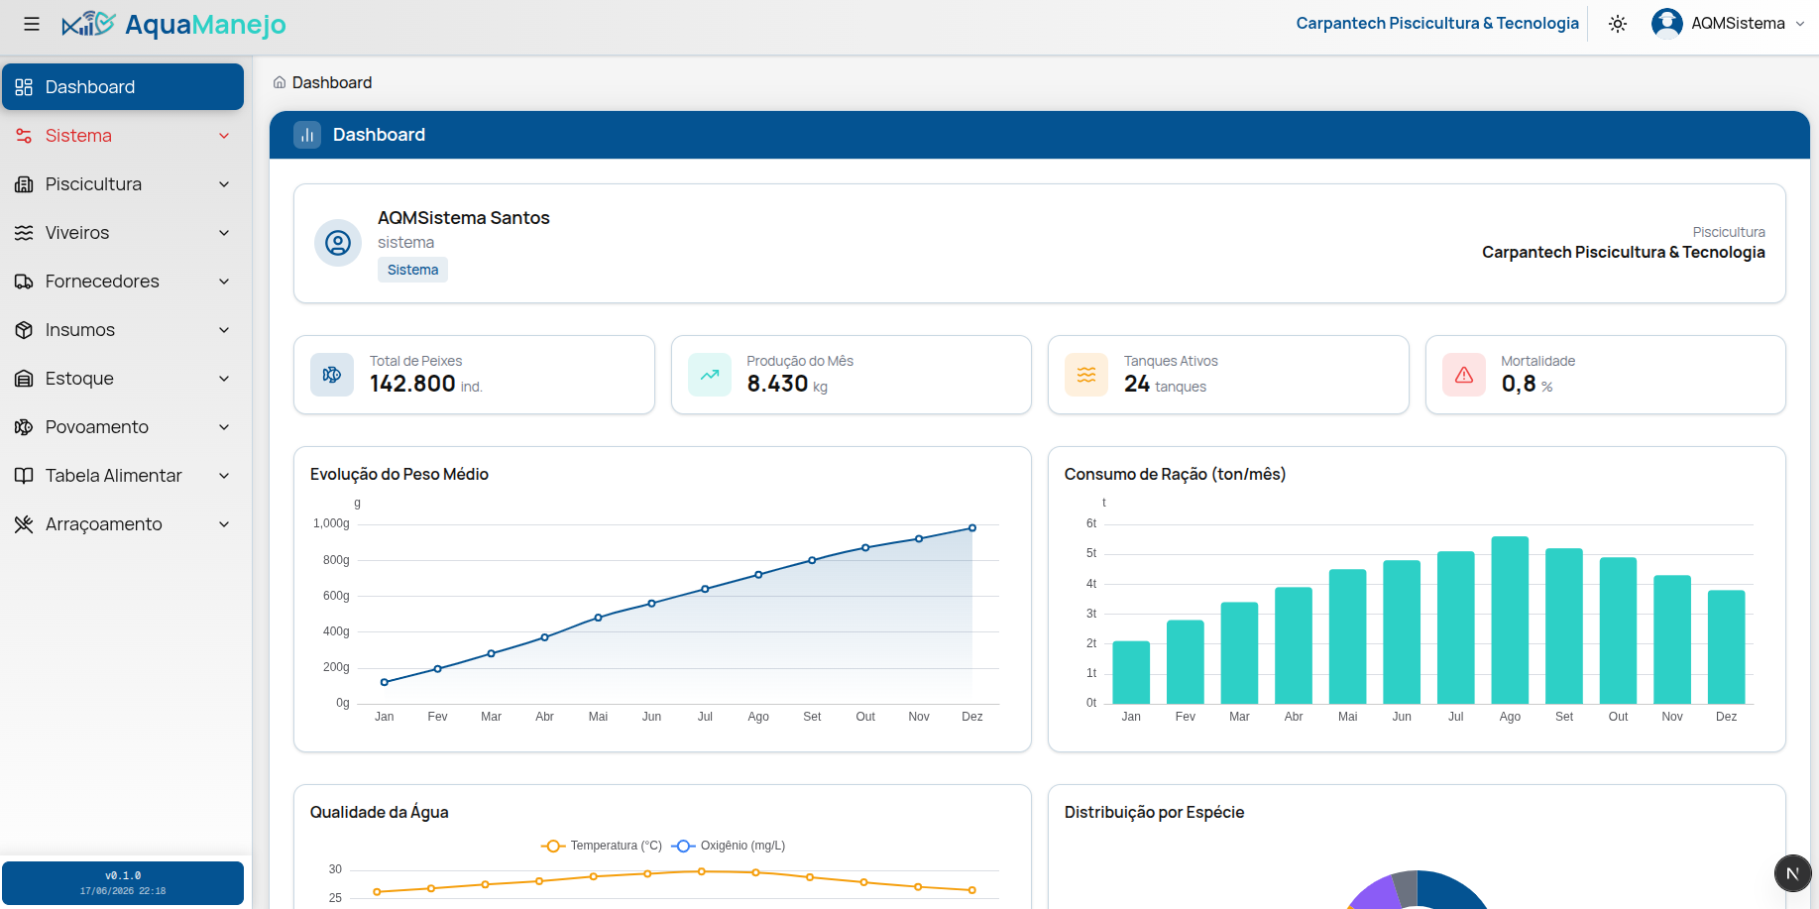Open the AQMSistema user avatar menu

[x=1667, y=23]
